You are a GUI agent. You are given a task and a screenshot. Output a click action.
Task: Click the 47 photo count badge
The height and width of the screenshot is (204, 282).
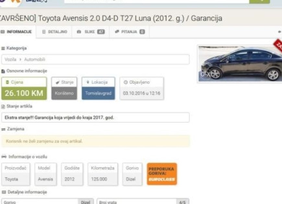tap(101, 32)
